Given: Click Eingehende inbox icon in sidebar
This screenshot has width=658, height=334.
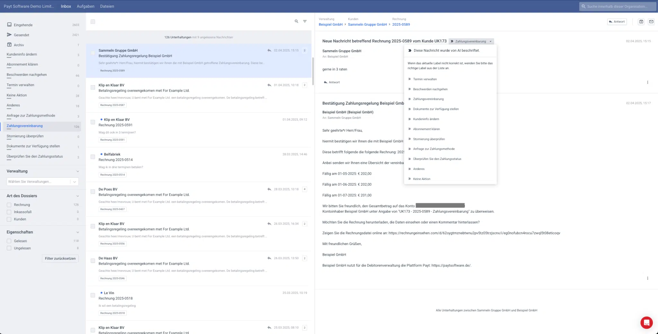Looking at the screenshot, I should [x=9, y=25].
